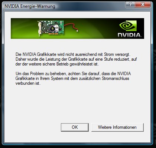Close the NVIDIA Energie-Warnung dialog
Screen dimensions: 156x148
pos(143,4)
